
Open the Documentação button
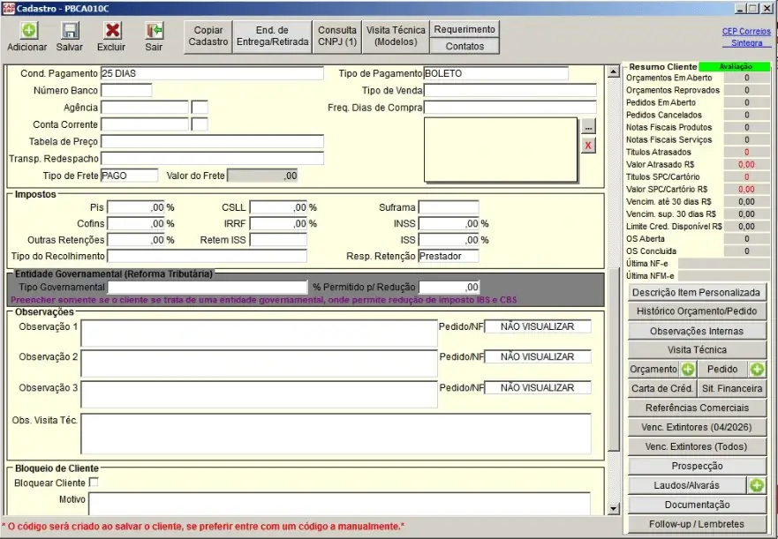[x=697, y=505]
